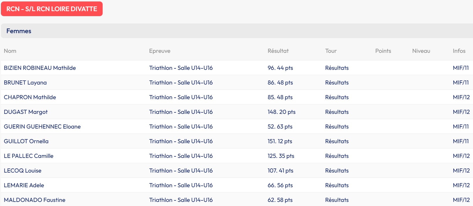Open BIZIEN ROBINEAU Mathilde athlete link
The height and width of the screenshot is (206, 473).
click(x=40, y=68)
